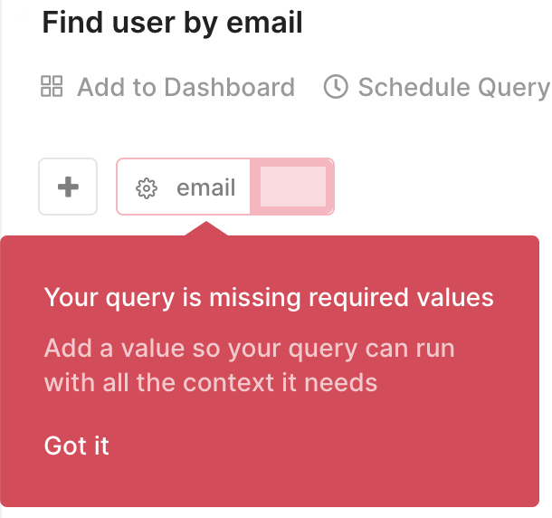Open the Schedule Query option
Screen dimensions: 552x518
pos(437,87)
